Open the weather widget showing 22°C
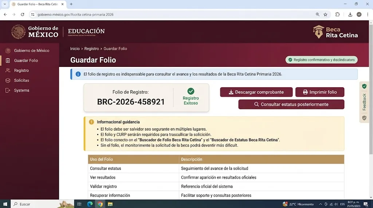The width and height of the screenshot is (373, 208). (x=298, y=204)
